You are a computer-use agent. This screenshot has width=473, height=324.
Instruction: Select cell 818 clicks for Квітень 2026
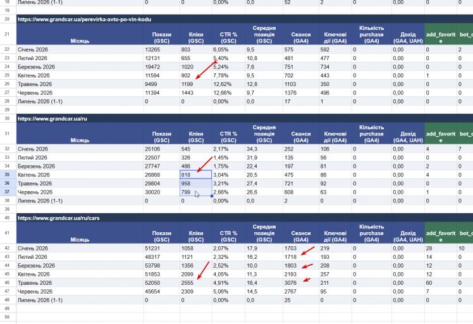[196, 175]
